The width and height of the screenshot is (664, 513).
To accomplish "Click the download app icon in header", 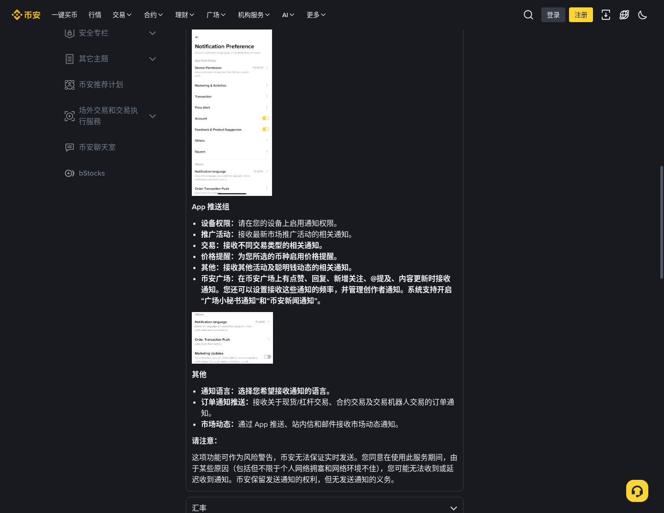I will pos(606,15).
